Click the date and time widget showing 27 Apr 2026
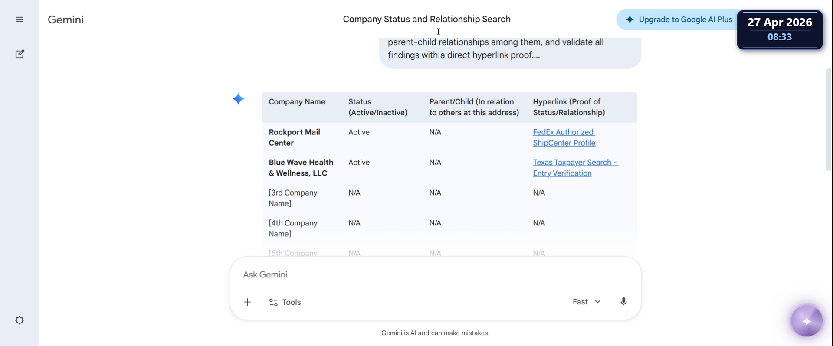 point(780,29)
